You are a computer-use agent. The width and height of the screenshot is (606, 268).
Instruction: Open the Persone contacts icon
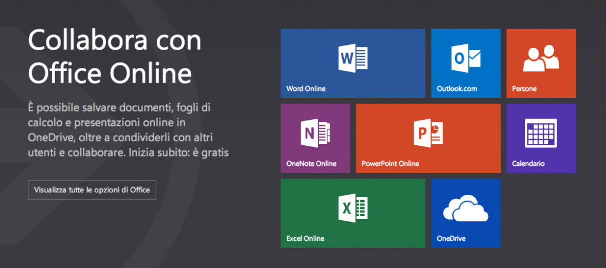click(x=541, y=58)
